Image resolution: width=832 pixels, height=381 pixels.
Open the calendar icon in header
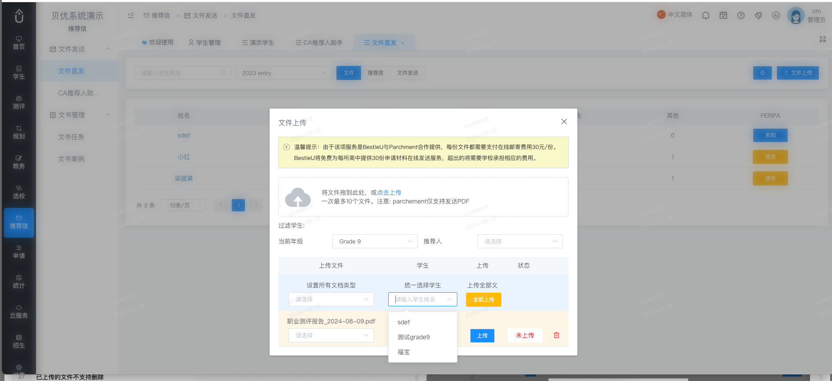pos(723,15)
